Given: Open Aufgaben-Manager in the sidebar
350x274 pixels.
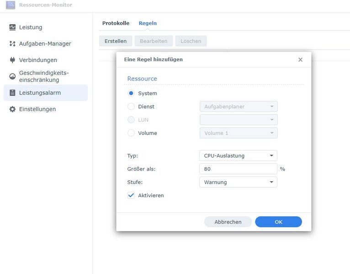Looking at the screenshot, I should (x=46, y=44).
